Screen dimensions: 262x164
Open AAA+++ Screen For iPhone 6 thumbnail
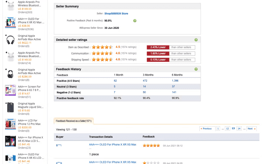[10, 91]
